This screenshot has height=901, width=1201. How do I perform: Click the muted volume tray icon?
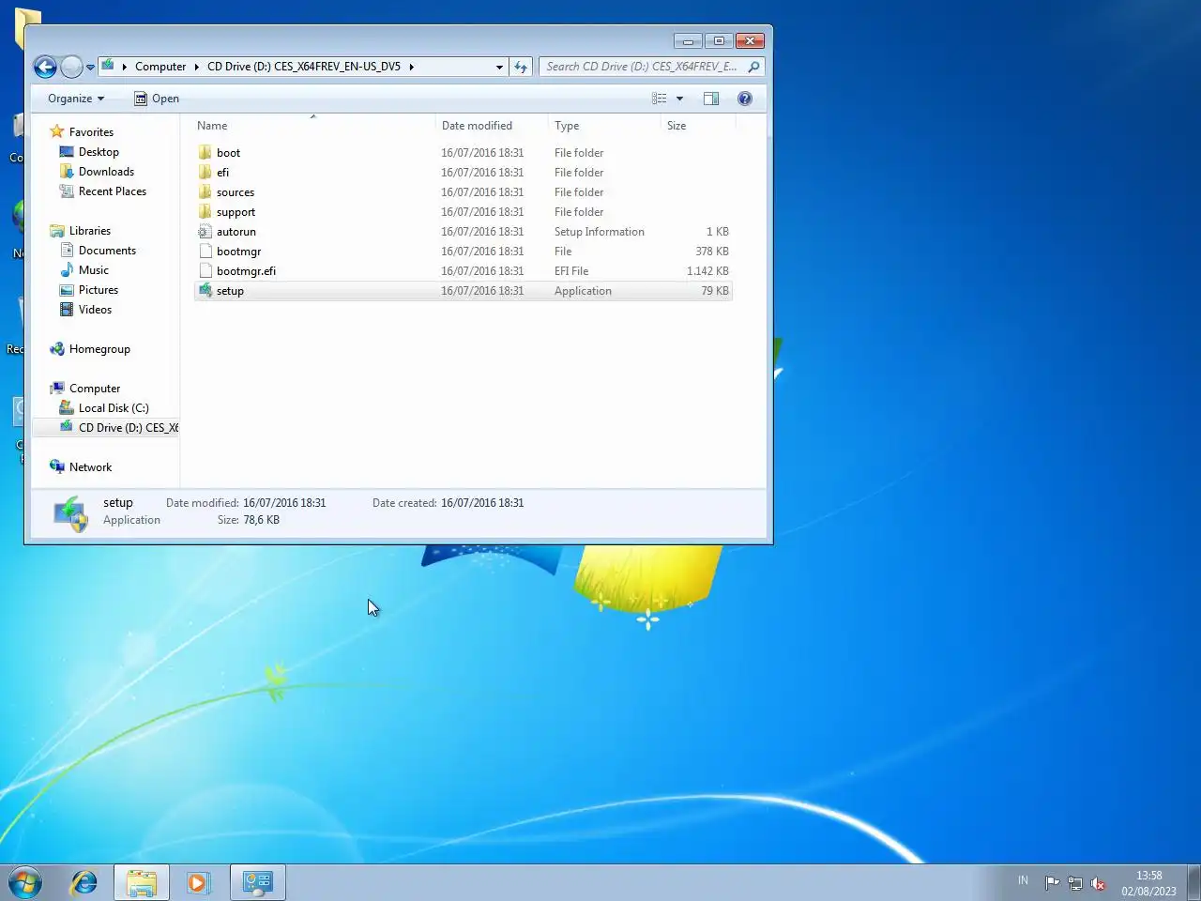(x=1098, y=883)
